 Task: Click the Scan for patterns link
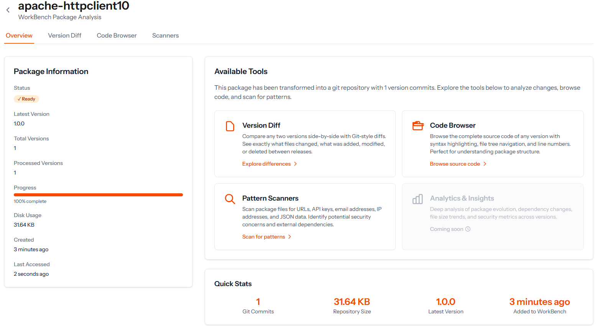[x=263, y=237]
